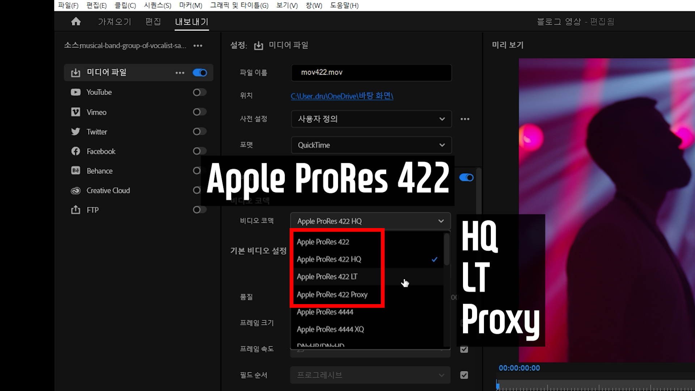This screenshot has height=391, width=695.
Task: Open the 사전 설정 preset dropdown
Action: coord(371,119)
